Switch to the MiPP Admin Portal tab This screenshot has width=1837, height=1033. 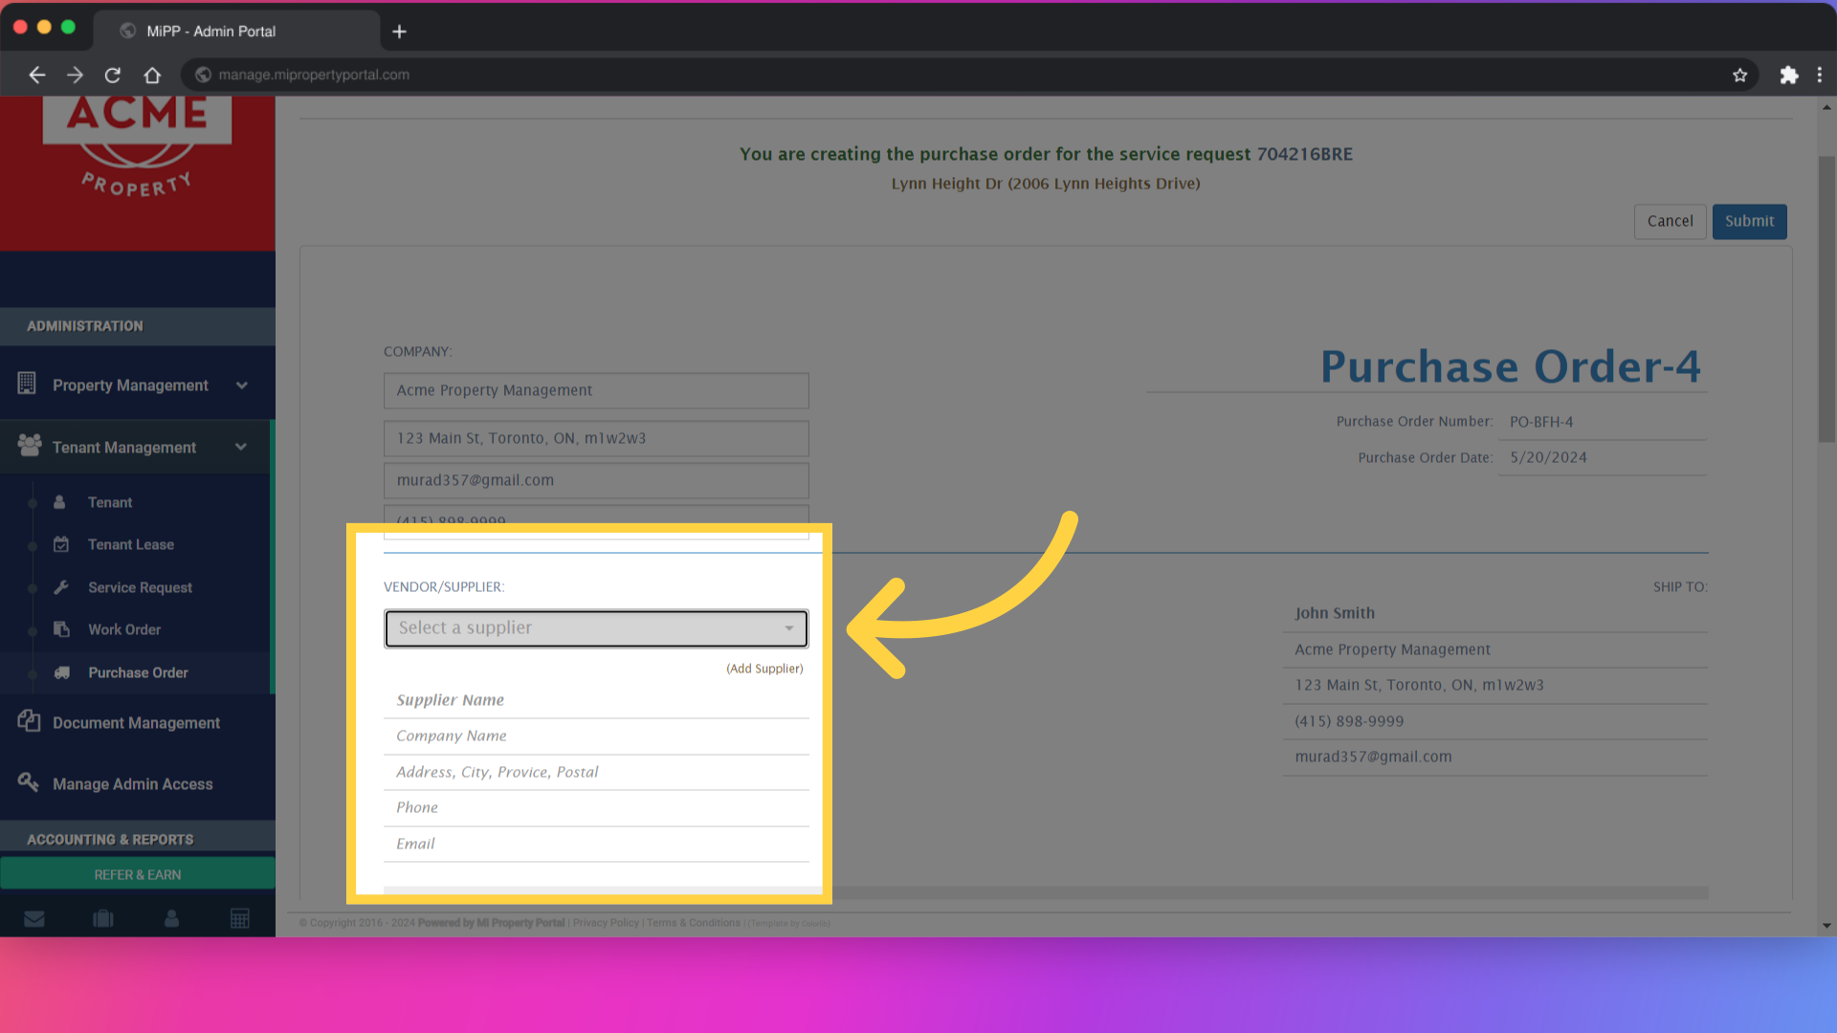pyautogui.click(x=210, y=31)
